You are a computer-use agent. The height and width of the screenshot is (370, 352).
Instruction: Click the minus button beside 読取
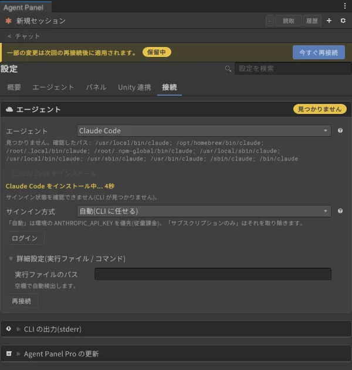(270, 21)
